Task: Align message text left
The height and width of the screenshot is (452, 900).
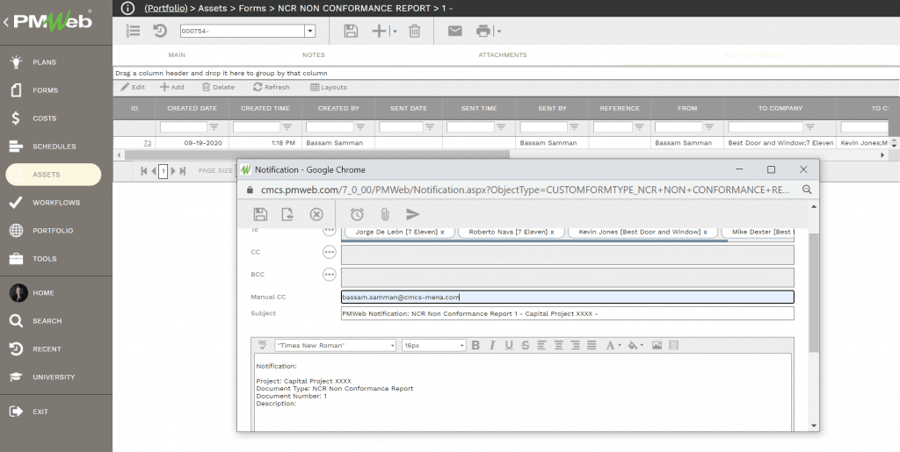Action: point(541,345)
